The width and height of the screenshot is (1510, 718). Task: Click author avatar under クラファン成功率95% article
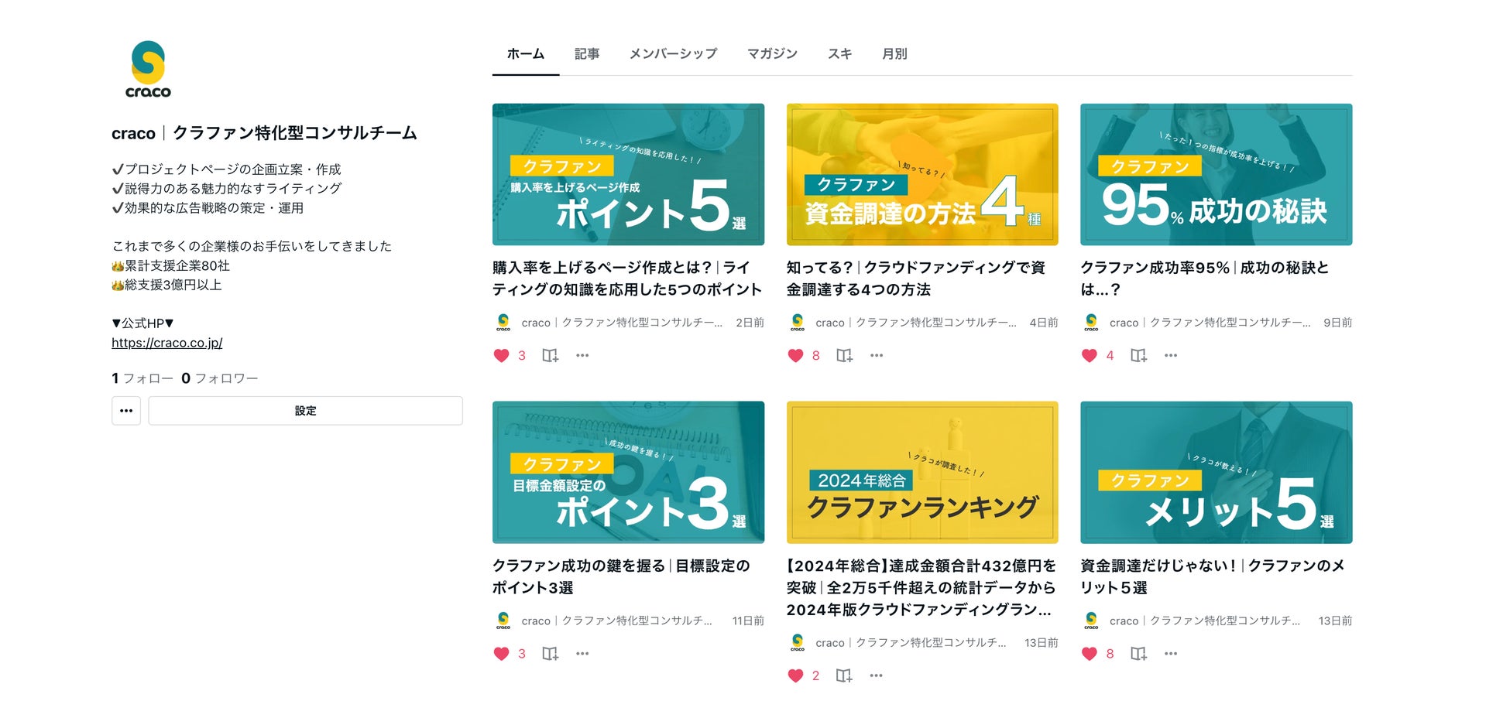click(x=1092, y=323)
